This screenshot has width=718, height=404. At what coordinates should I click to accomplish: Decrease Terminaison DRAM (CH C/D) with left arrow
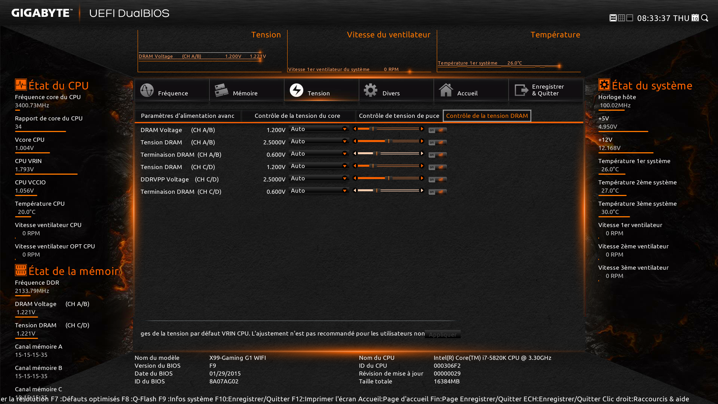click(355, 190)
